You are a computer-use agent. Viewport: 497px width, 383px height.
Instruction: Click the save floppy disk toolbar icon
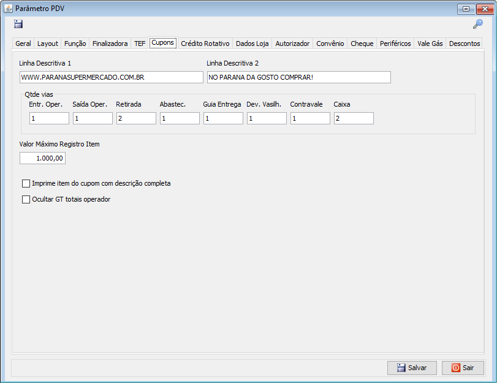(18, 24)
